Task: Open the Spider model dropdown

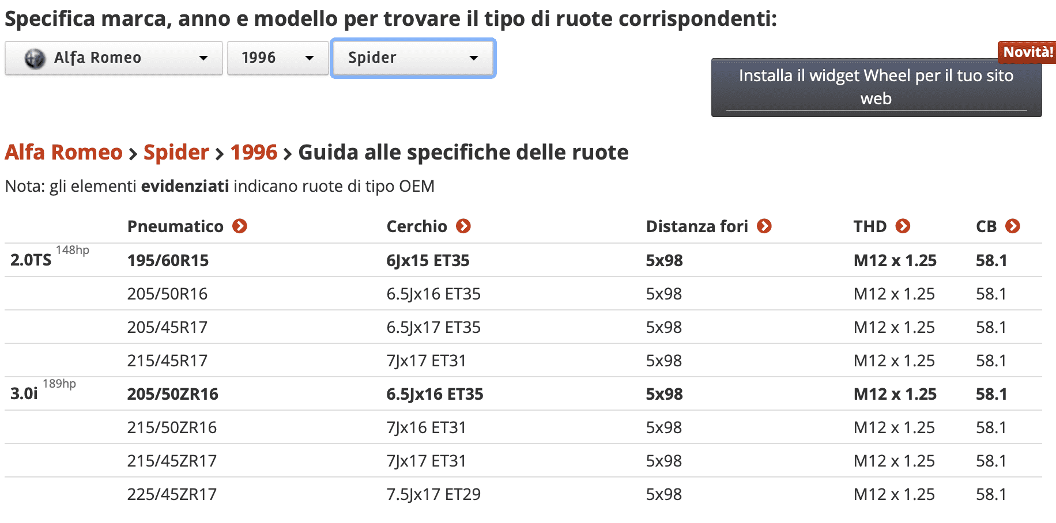Action: 413,58
